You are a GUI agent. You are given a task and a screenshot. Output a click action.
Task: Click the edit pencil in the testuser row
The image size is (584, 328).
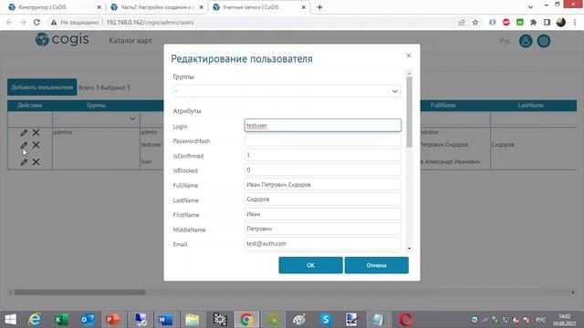24,145
